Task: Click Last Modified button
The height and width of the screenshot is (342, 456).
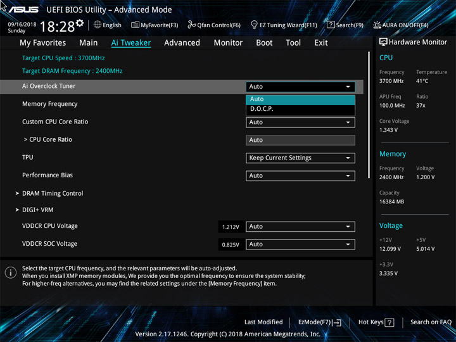Action: 263,322
